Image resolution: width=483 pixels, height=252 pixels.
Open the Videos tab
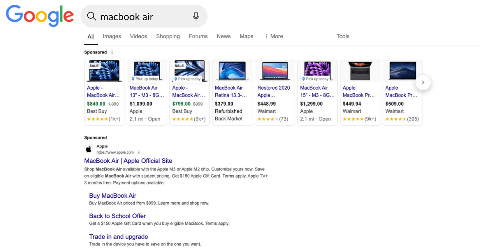point(138,36)
